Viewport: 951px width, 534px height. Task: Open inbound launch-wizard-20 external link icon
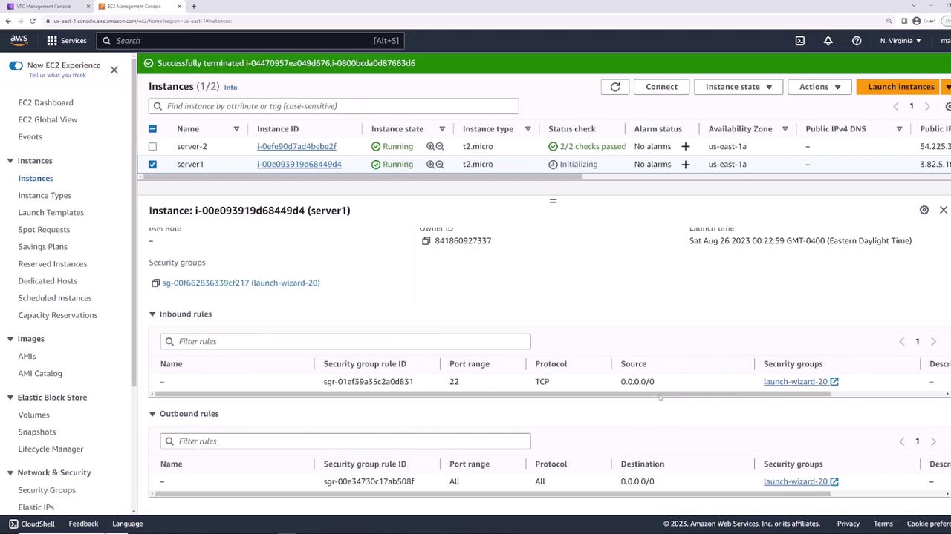coord(834,382)
